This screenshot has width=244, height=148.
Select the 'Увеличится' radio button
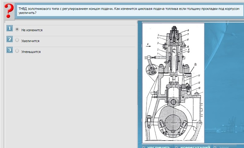[17, 40]
